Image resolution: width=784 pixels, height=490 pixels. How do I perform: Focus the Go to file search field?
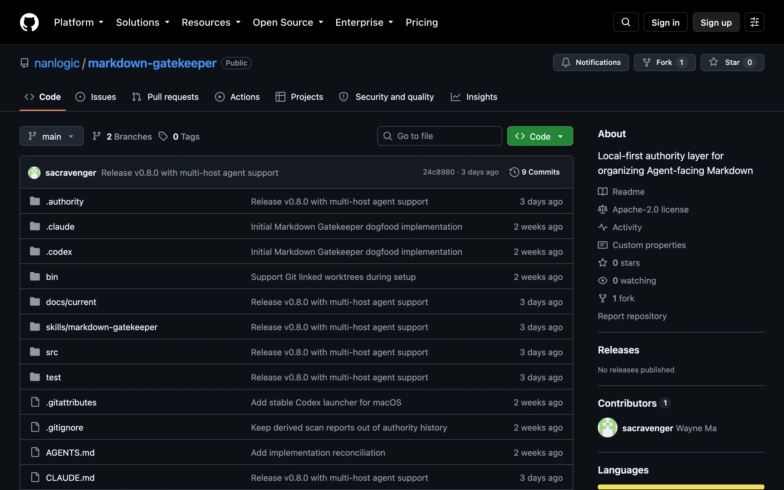(x=440, y=136)
